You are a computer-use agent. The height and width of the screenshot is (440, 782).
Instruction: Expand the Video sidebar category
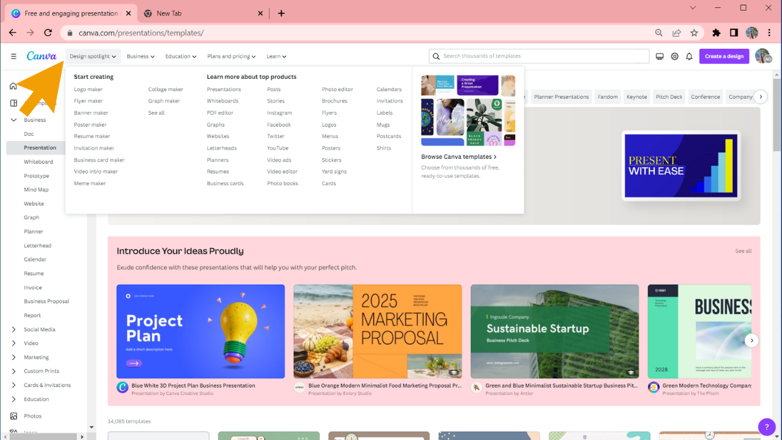click(x=13, y=343)
